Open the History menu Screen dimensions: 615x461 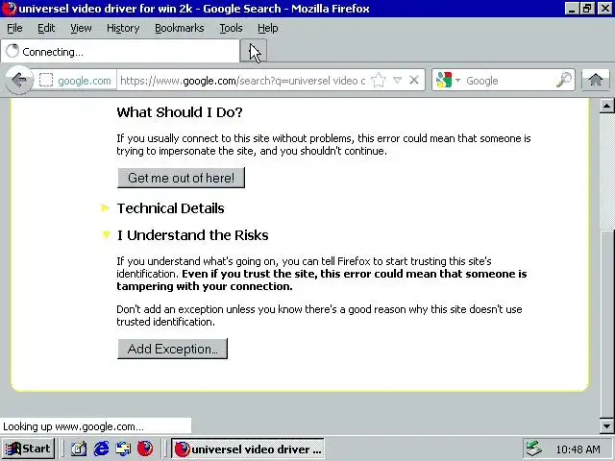tap(123, 28)
